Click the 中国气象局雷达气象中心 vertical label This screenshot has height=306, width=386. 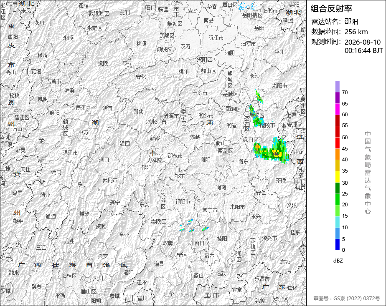(x=368, y=173)
